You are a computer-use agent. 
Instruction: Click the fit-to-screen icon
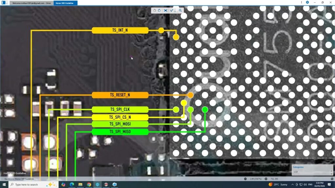point(166,10)
